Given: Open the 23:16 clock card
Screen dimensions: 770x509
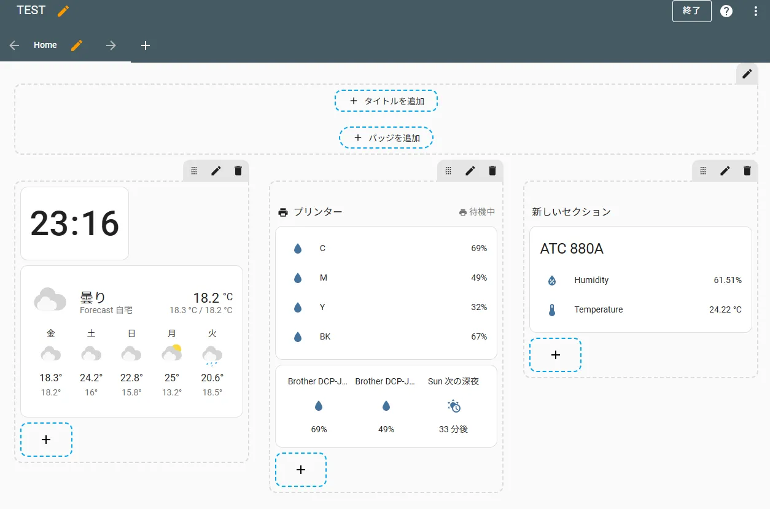Looking at the screenshot, I should pos(74,223).
